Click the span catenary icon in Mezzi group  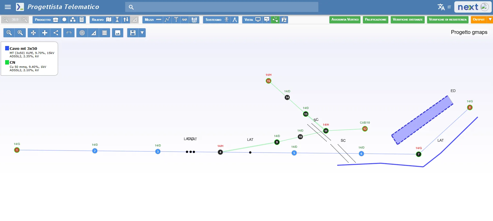pos(185,20)
